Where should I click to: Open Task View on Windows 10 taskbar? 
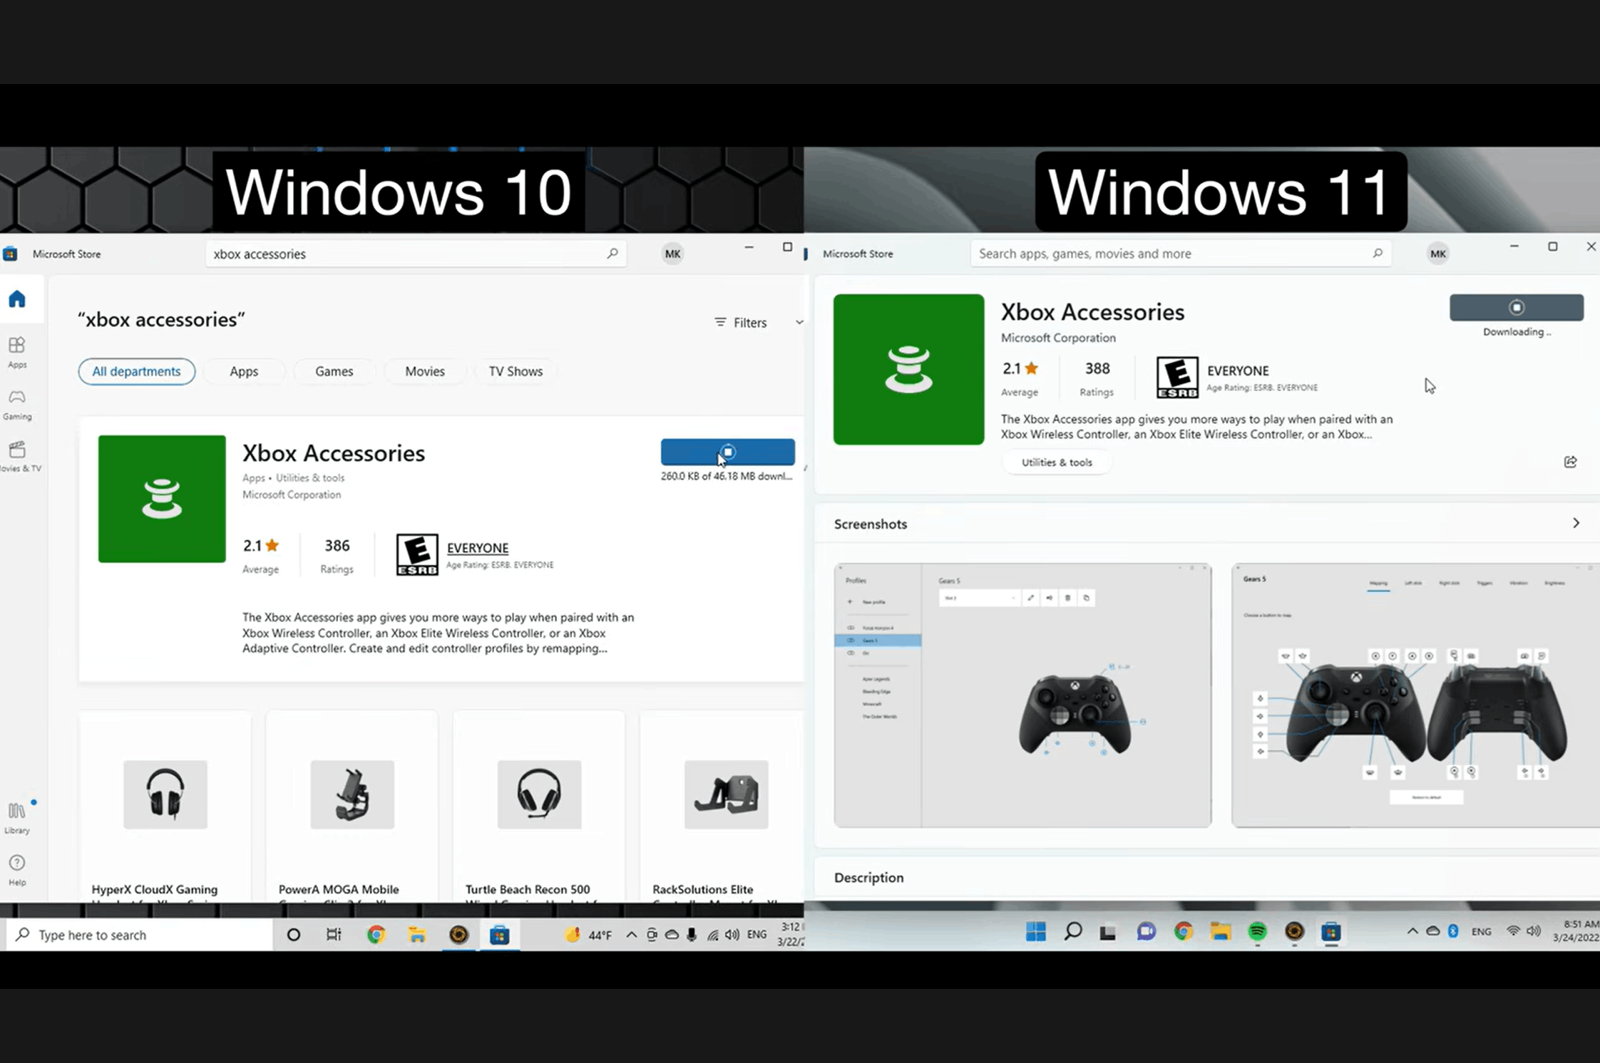[334, 935]
